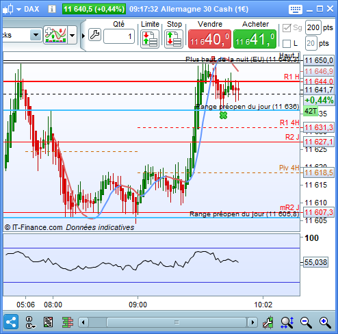
Task: Click the RSI value 55,038 label
Action: (316, 262)
